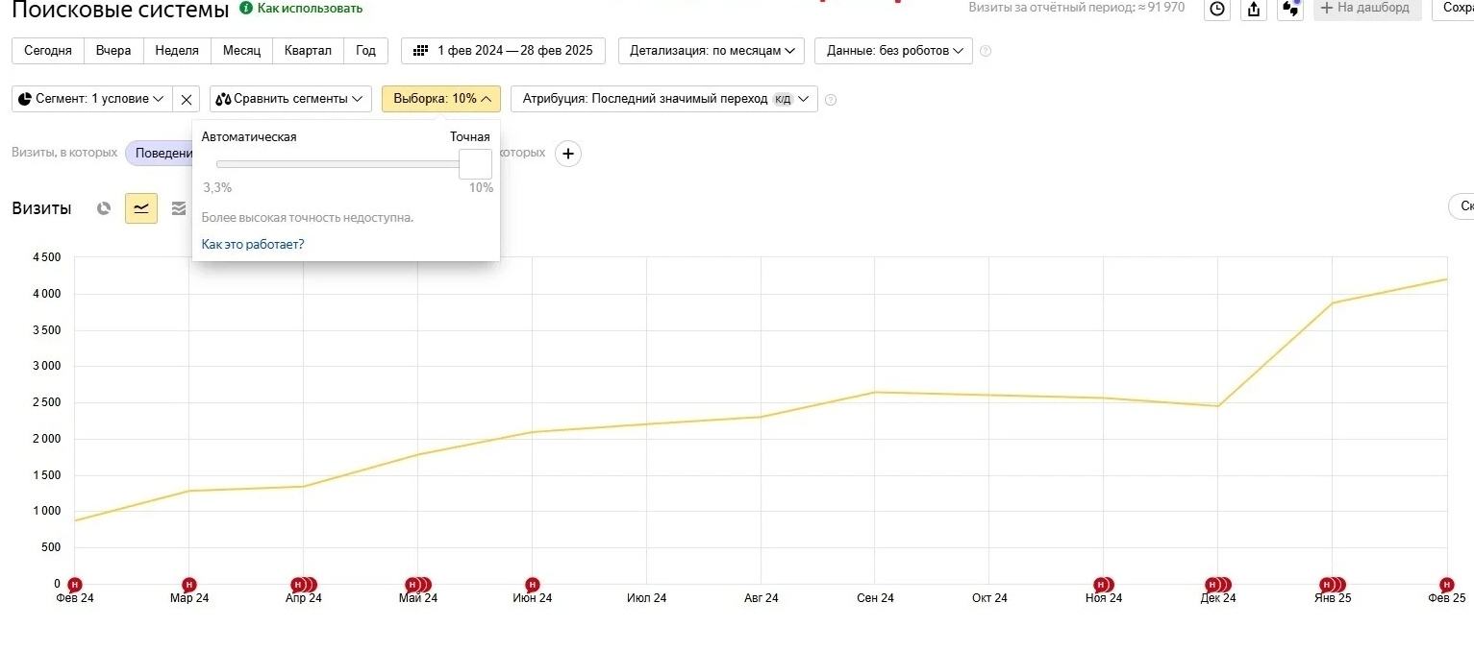Viewport: 1474px width, 651px height.
Task: Select the Неделя period
Action: coord(177,51)
